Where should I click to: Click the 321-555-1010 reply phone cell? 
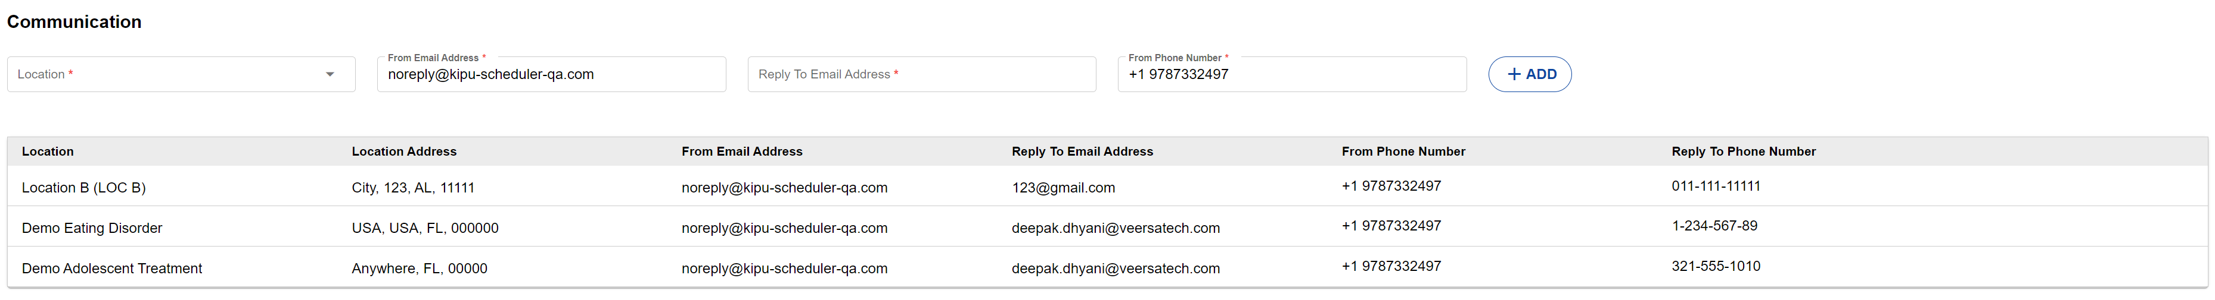(1716, 267)
